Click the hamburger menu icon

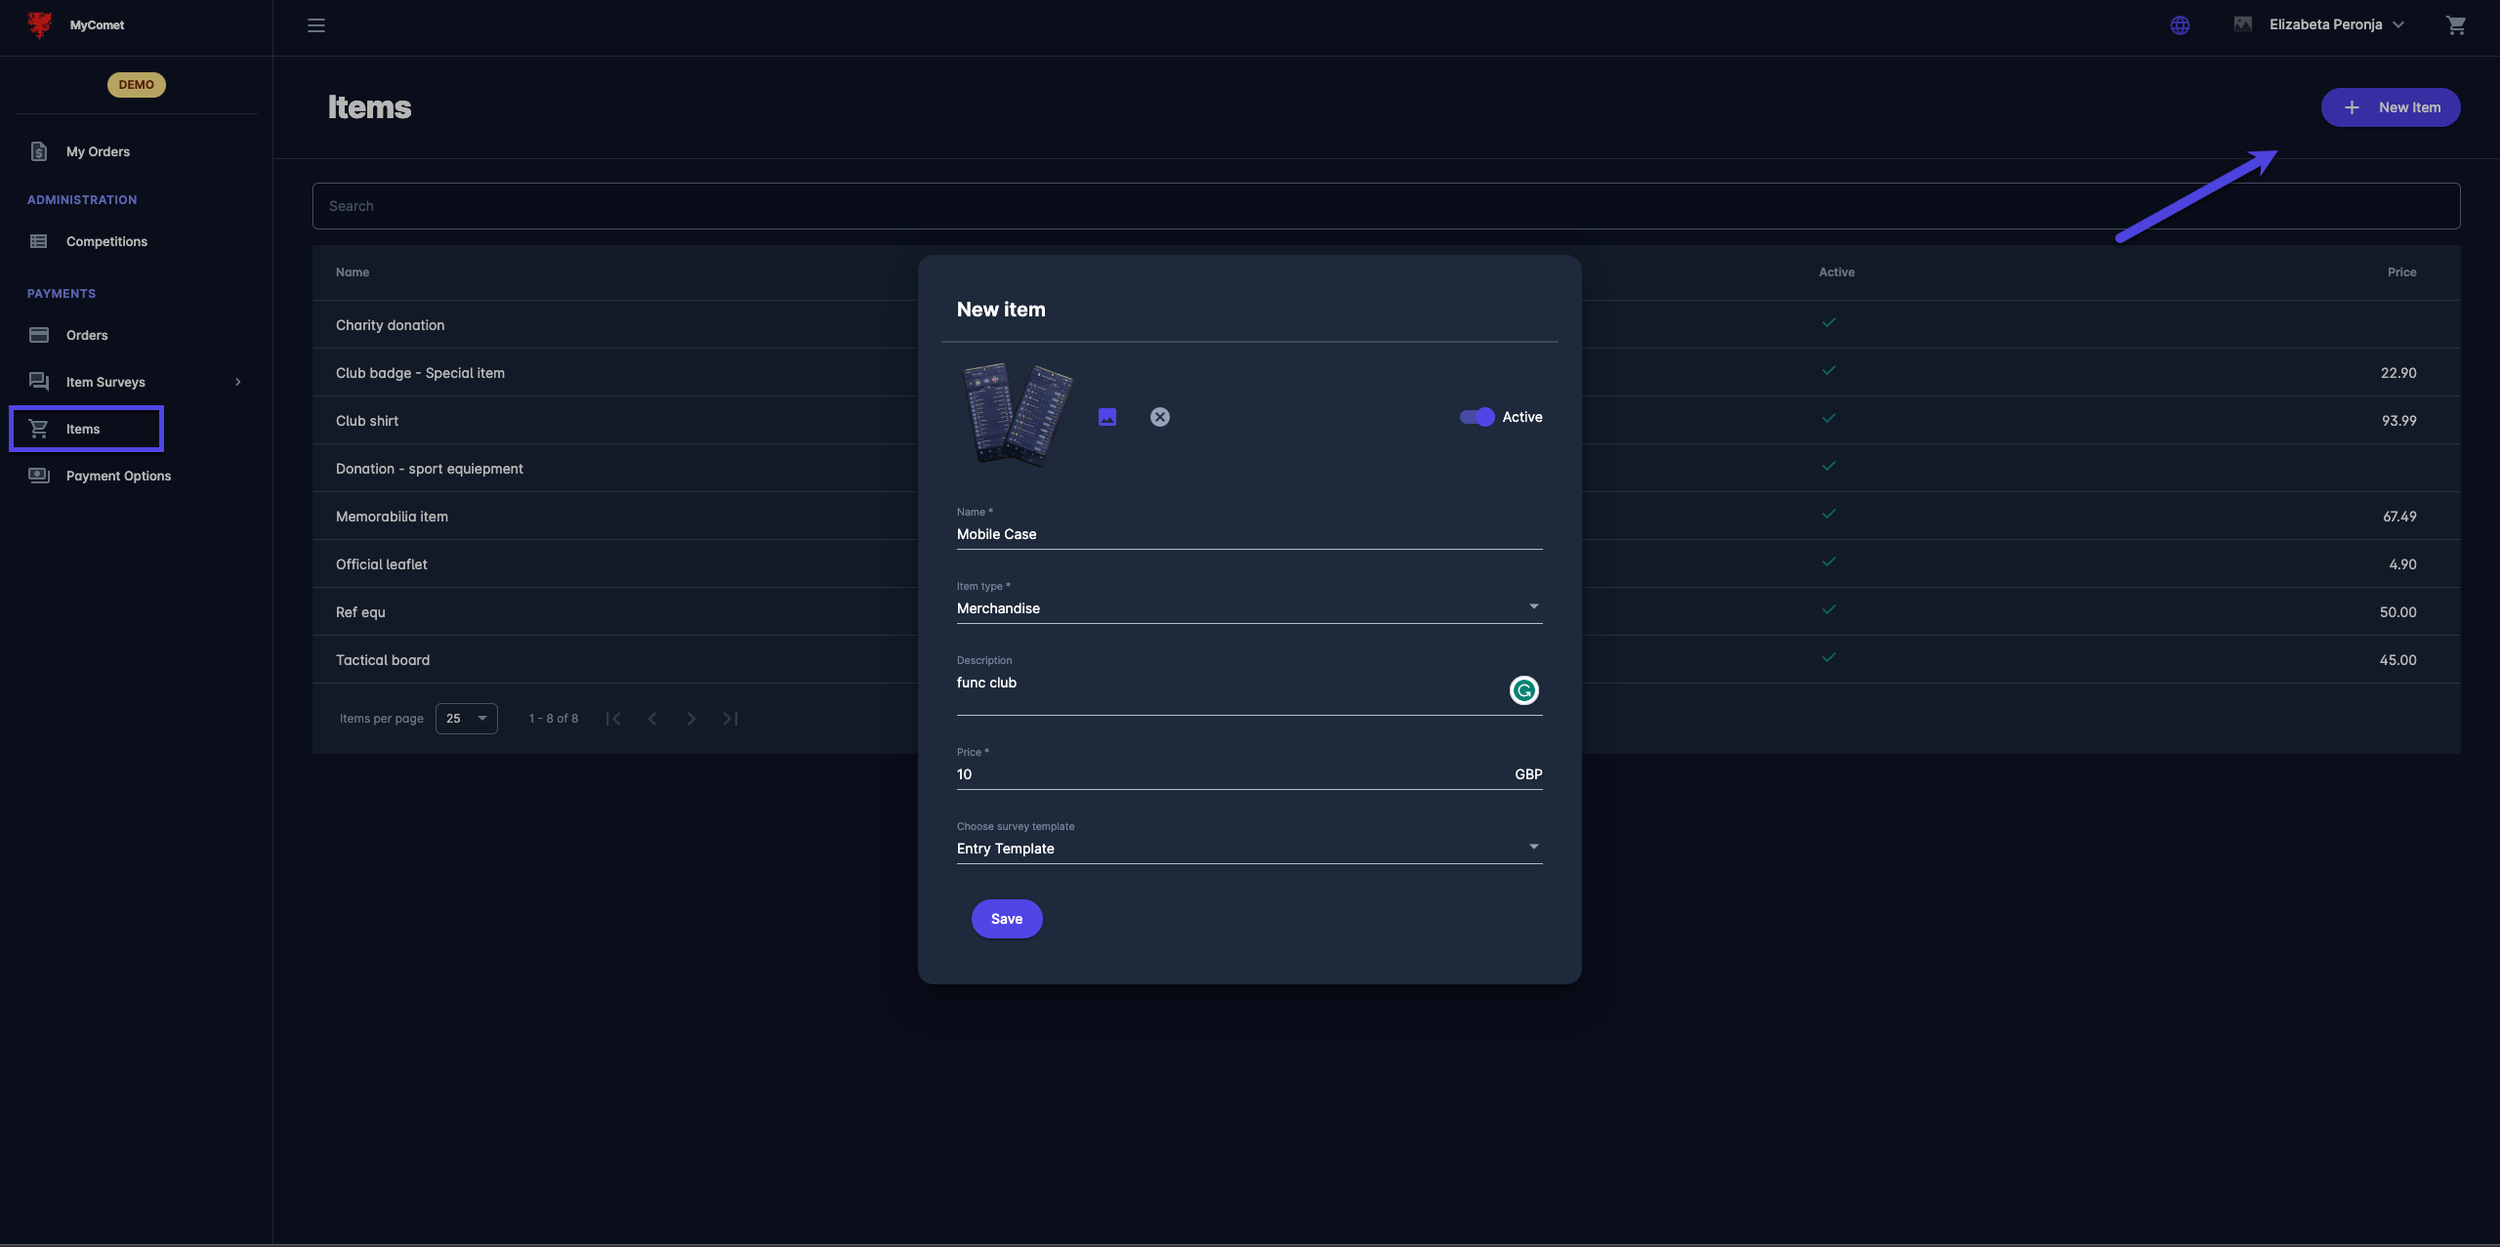click(x=316, y=25)
